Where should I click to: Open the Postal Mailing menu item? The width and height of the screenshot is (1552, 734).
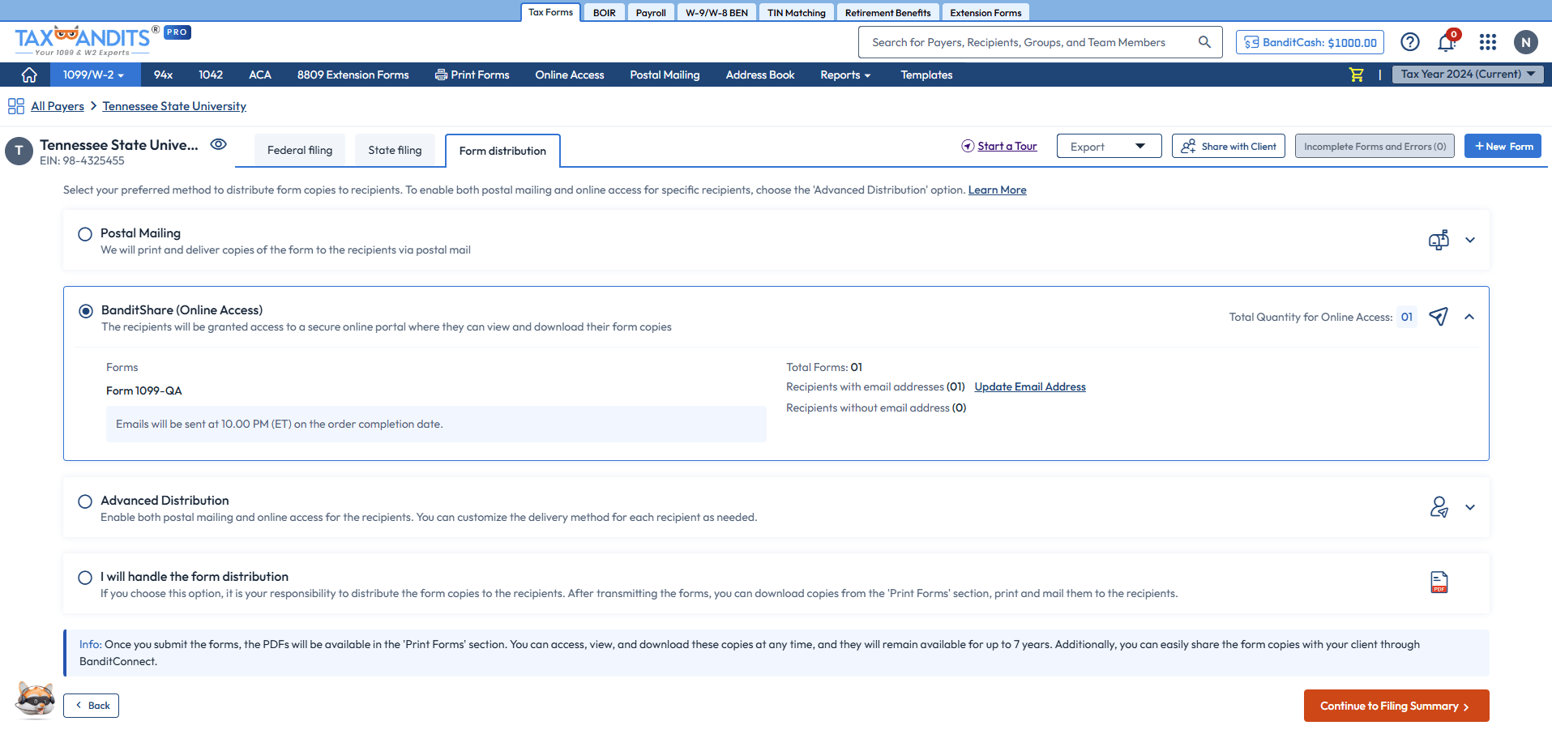pos(665,75)
